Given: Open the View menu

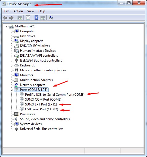Looking at the screenshot, I should [31, 11].
